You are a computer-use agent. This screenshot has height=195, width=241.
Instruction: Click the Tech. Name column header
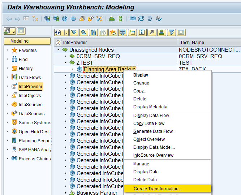(x=192, y=43)
